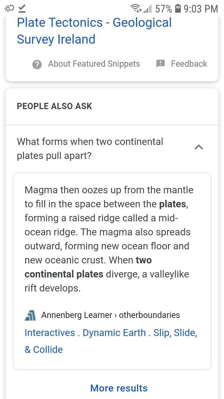Tap the battery icon in status bar

178,8
